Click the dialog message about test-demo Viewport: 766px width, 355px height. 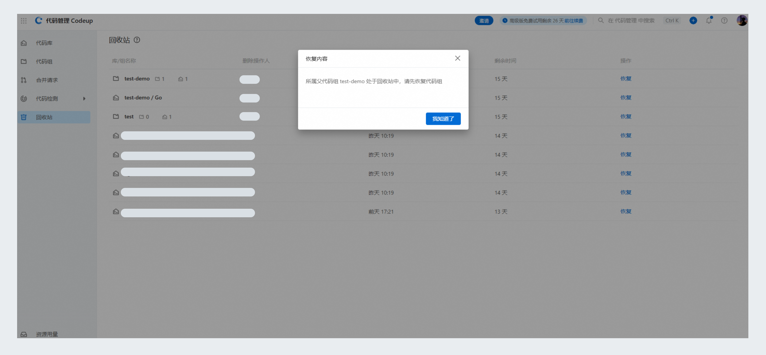pos(374,81)
